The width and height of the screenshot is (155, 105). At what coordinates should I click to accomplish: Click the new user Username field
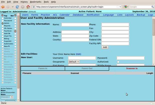pos(82,58)
